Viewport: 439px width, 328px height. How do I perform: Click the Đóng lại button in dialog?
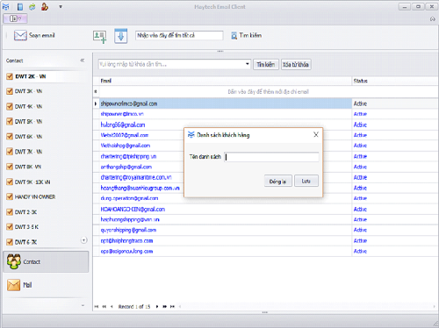pyautogui.click(x=277, y=182)
